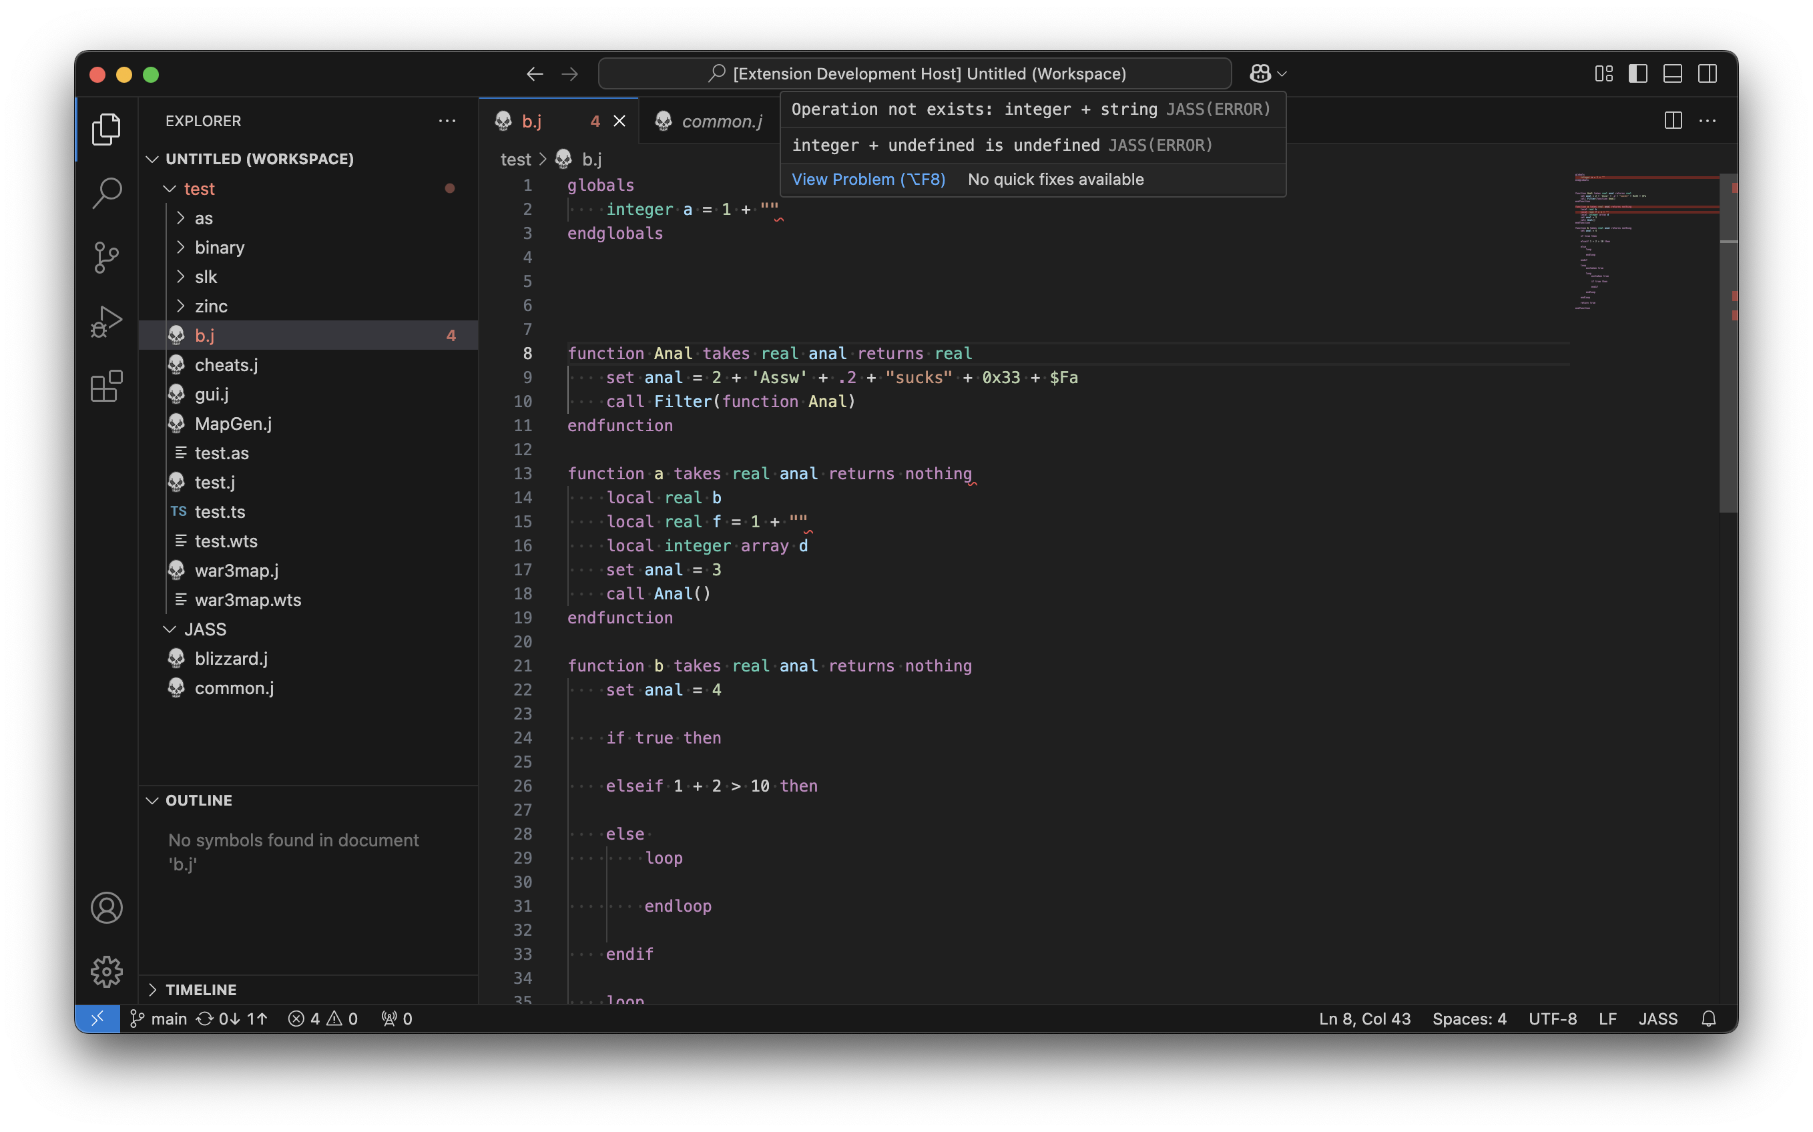Collapse the Outline section
This screenshot has height=1132, width=1813.
198,800
